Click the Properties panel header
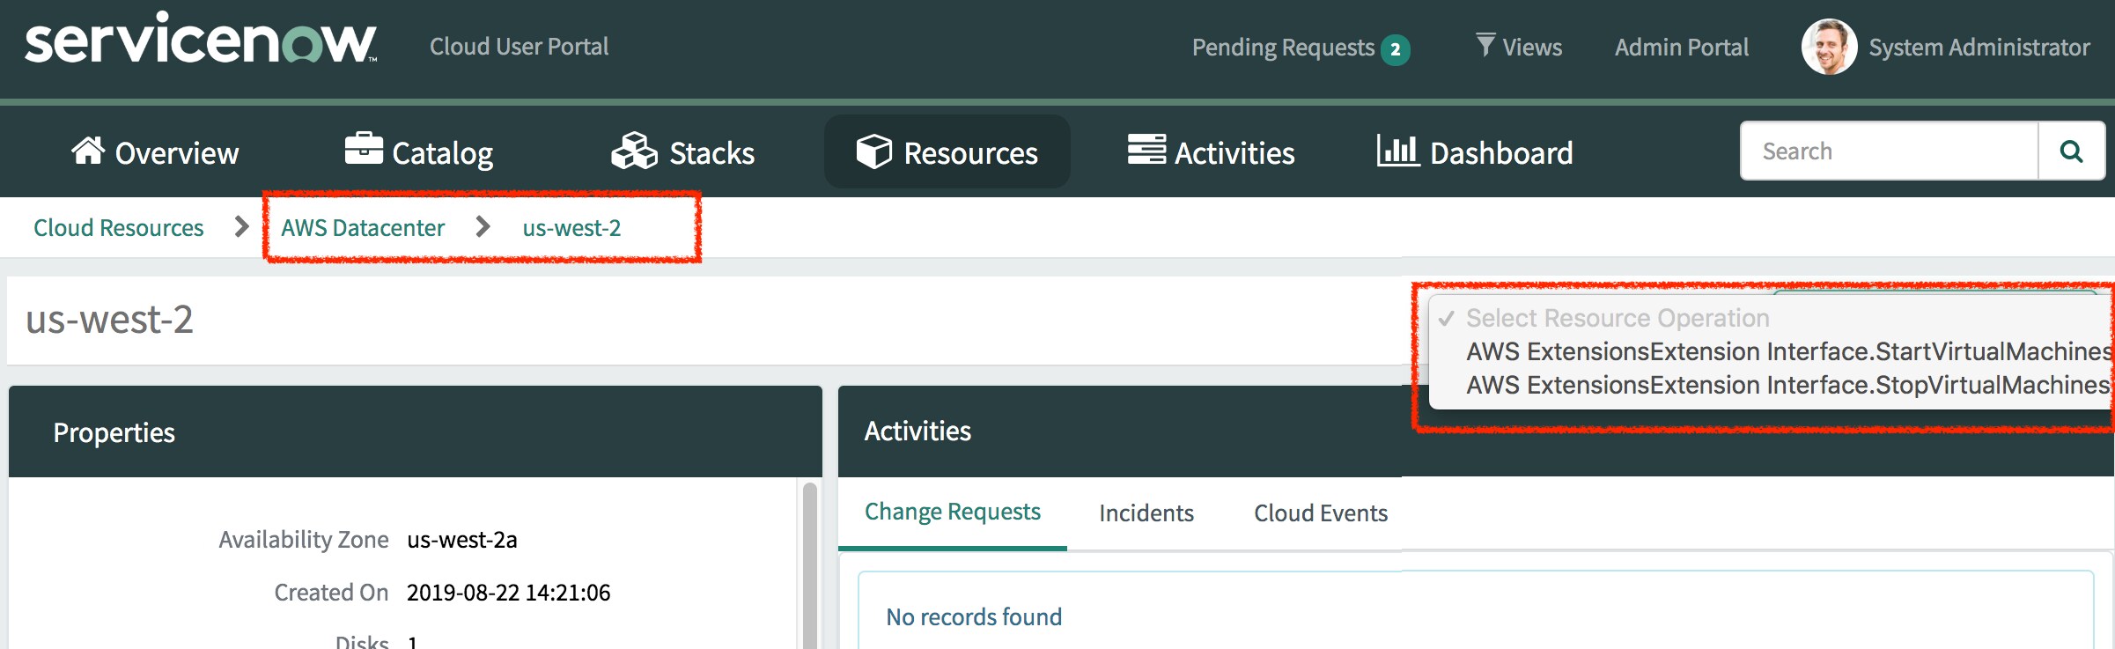This screenshot has width=2115, height=649. tap(416, 431)
